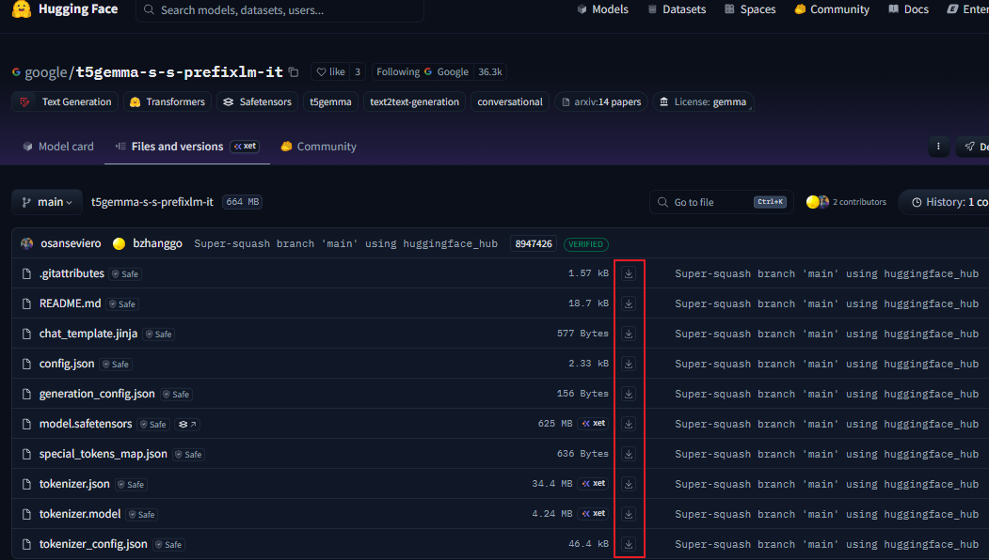This screenshot has height=560, width=989.
Task: Click the Safe badge next to README.md
Action: point(122,304)
